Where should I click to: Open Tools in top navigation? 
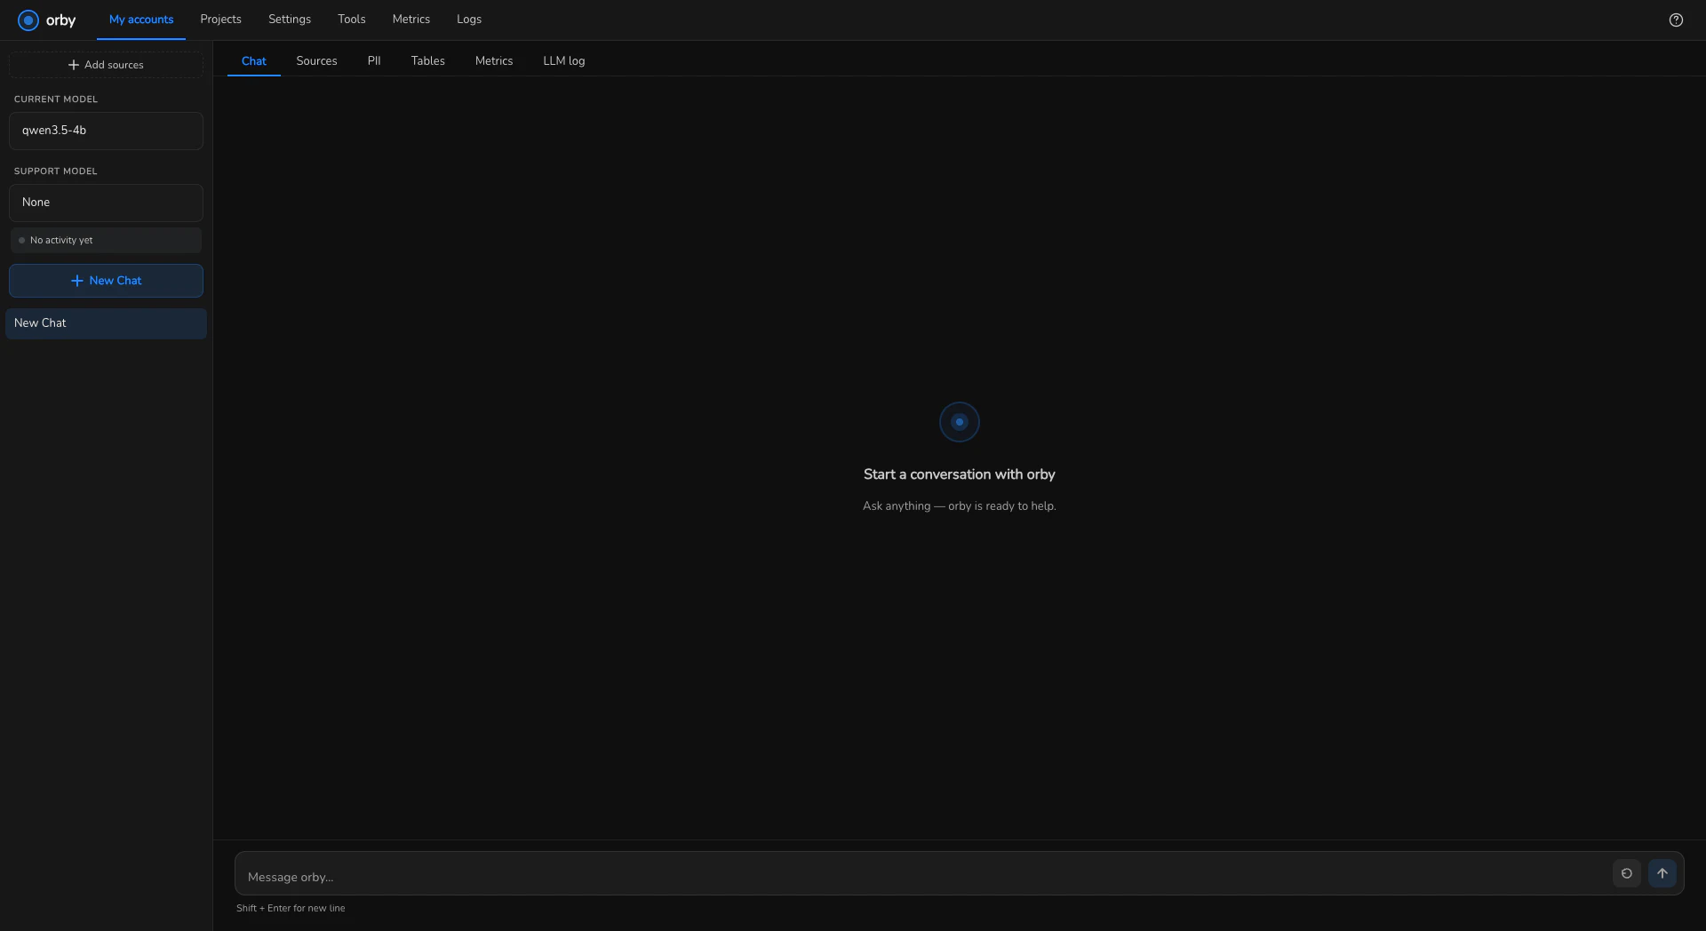(351, 19)
